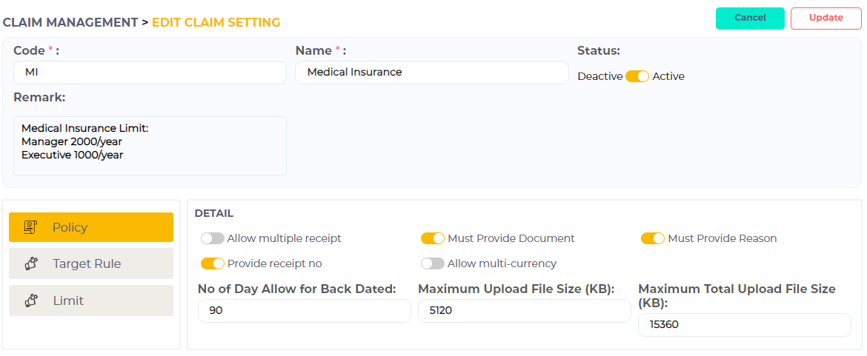The height and width of the screenshot is (356, 867).
Task: Toggle the Deactive/Active status switch
Action: pos(637,76)
